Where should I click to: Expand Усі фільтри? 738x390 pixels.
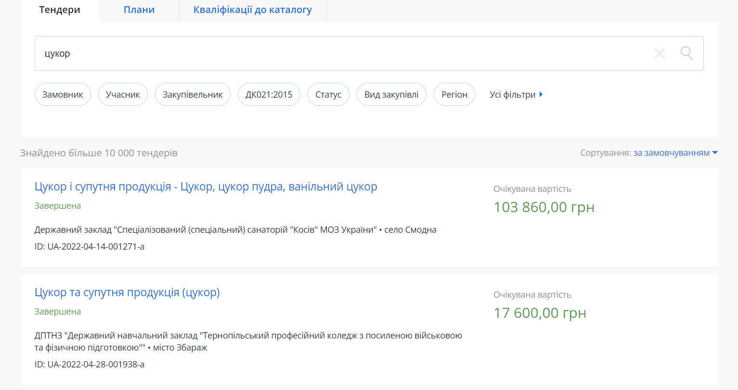tap(516, 95)
